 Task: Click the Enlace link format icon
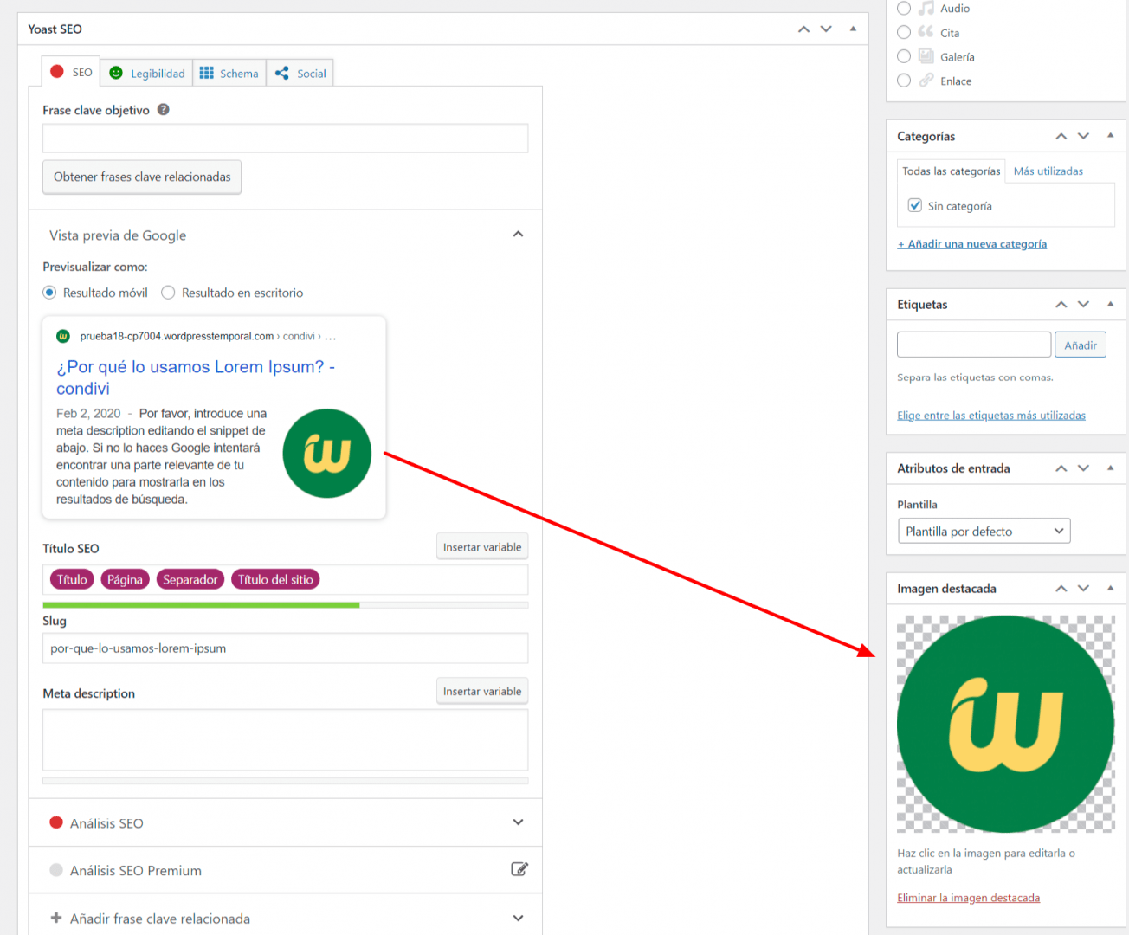[926, 81]
